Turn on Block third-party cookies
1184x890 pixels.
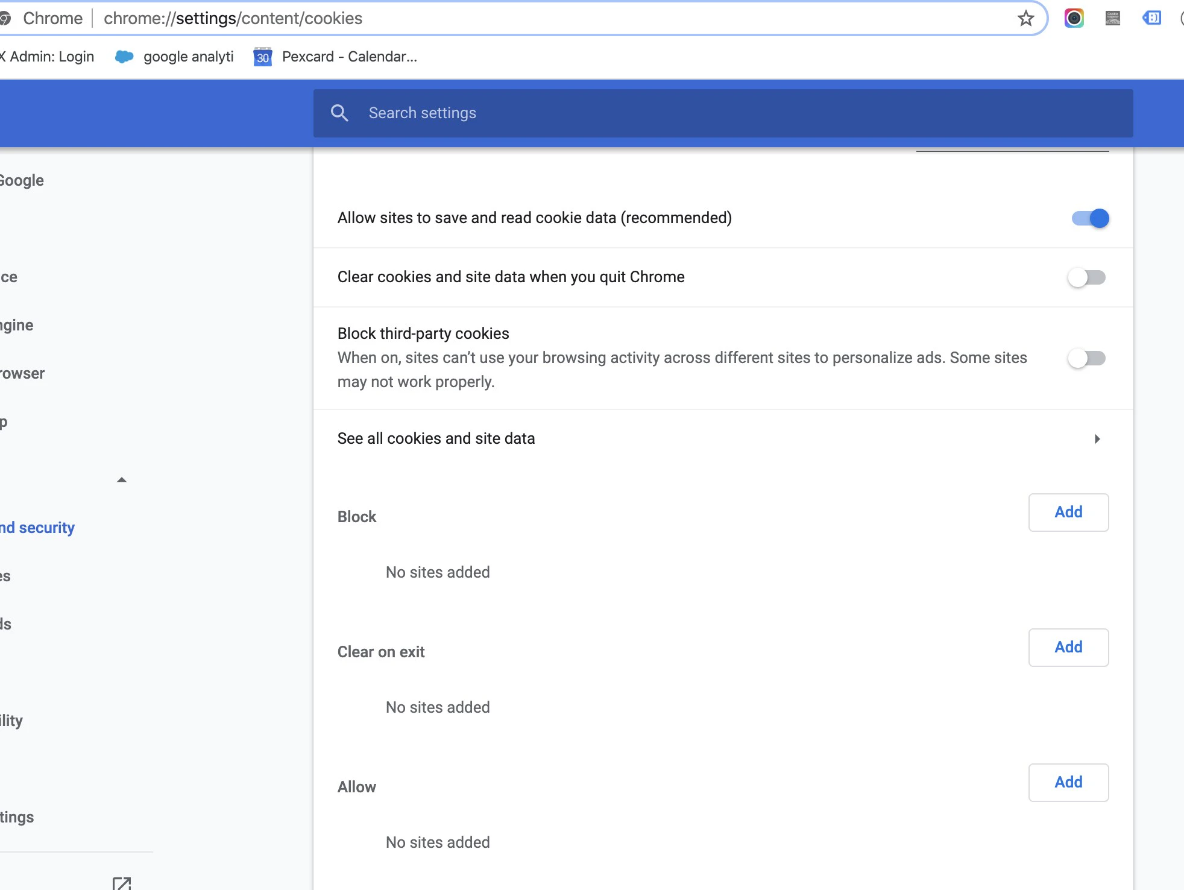(x=1086, y=358)
